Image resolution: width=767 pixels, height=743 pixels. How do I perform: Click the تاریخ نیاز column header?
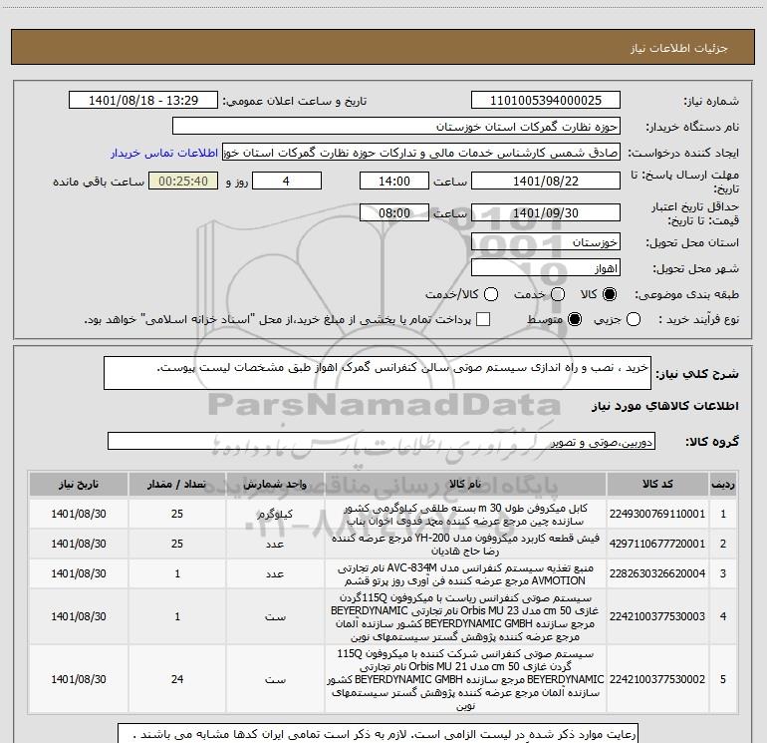[x=79, y=484]
